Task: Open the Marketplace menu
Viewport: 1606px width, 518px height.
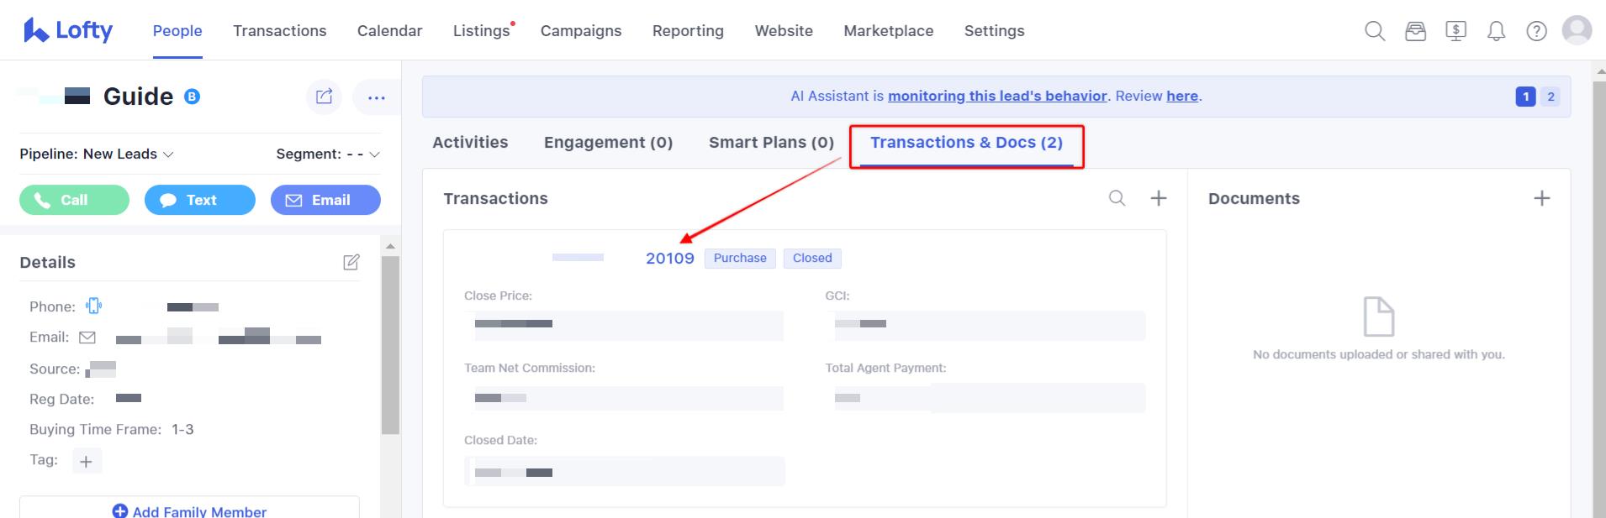Action: coord(889,31)
